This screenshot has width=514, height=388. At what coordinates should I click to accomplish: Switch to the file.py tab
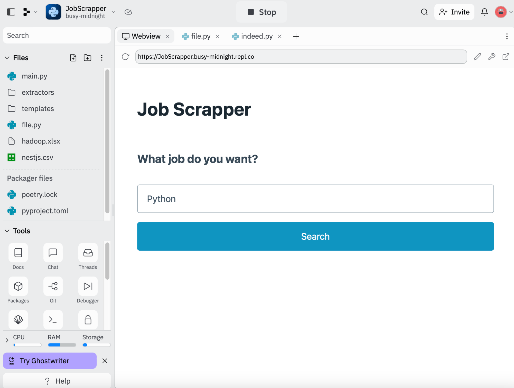pos(200,36)
